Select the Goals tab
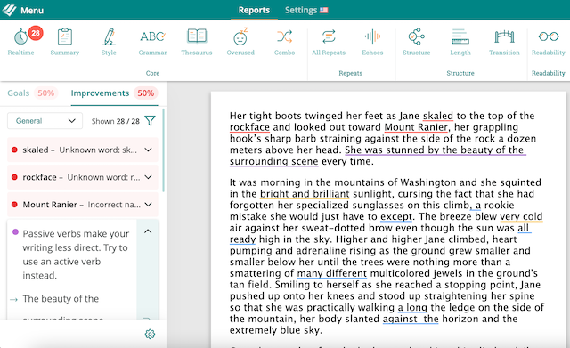Viewport: 570px width, 348px height. [x=18, y=93]
